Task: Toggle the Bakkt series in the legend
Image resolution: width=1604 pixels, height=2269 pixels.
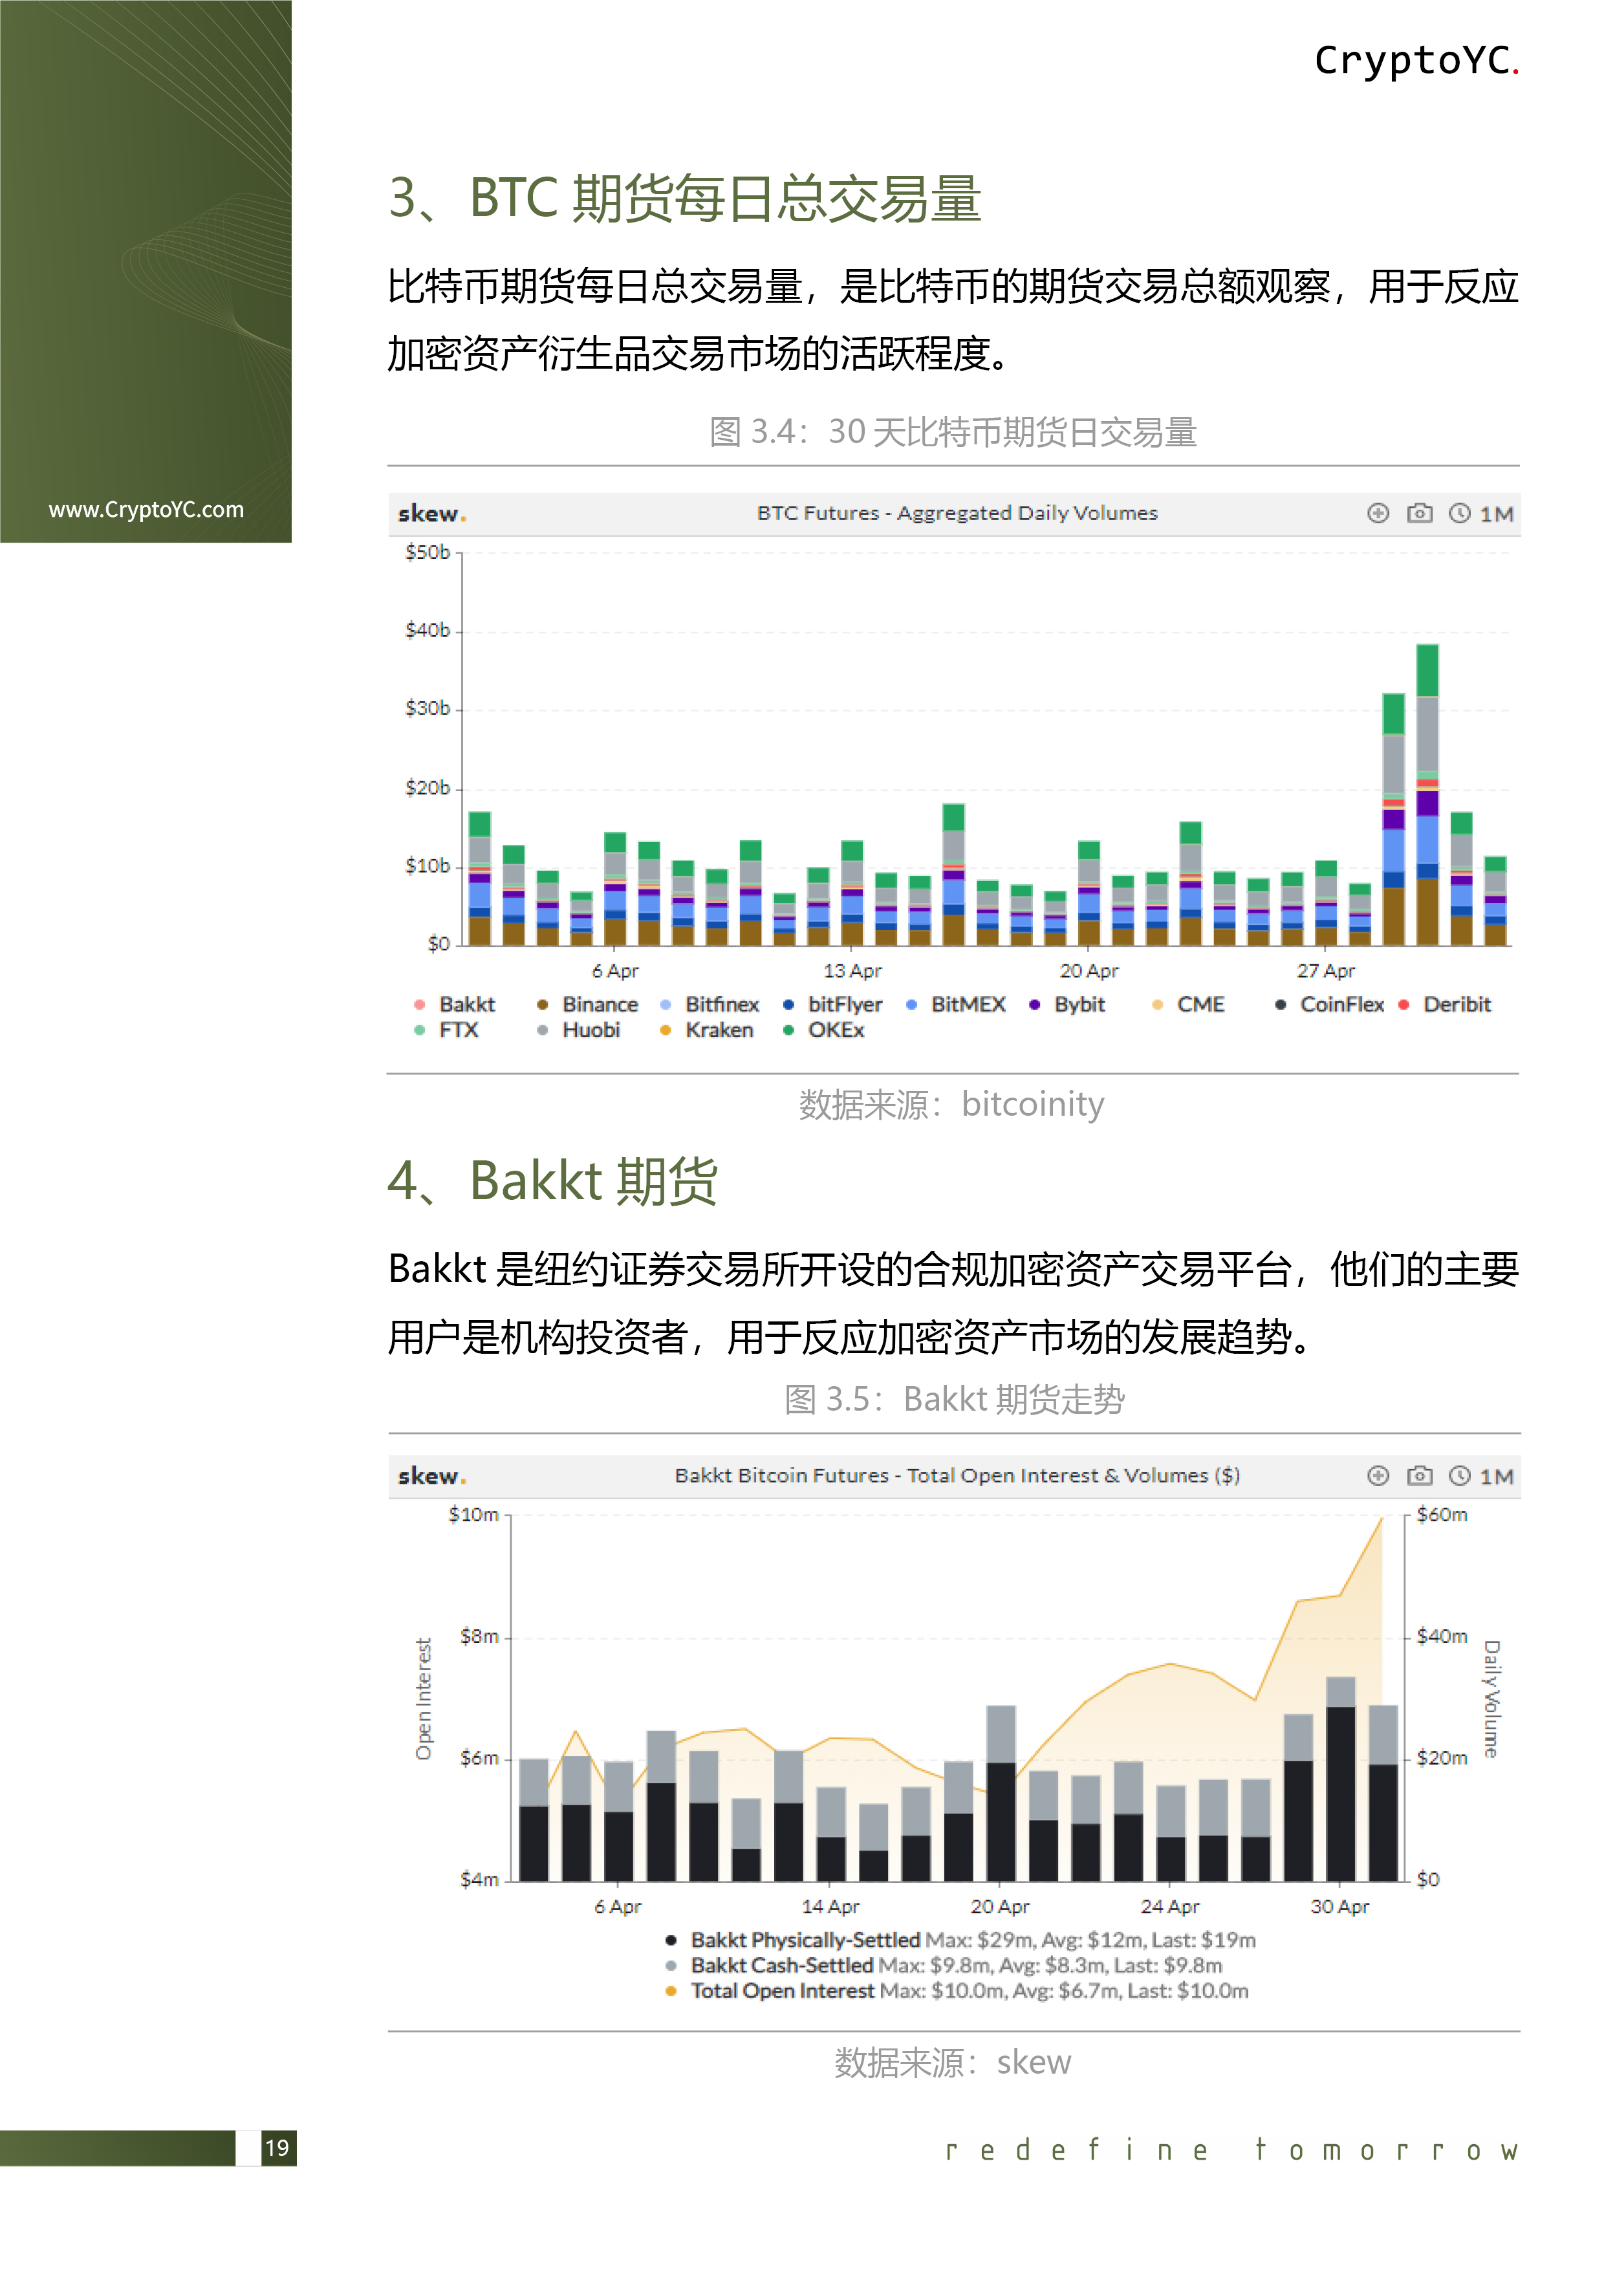Action: (455, 1004)
